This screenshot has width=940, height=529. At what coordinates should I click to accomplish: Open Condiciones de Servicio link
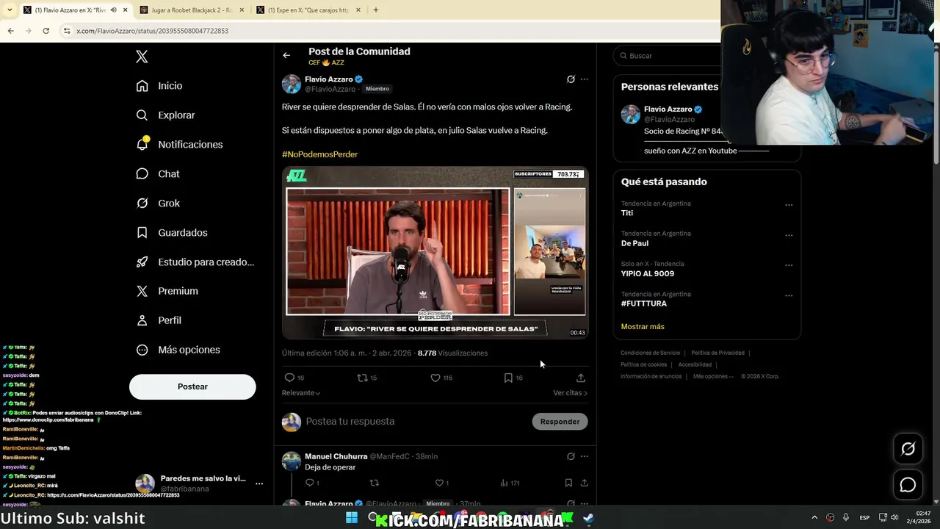[x=650, y=353]
